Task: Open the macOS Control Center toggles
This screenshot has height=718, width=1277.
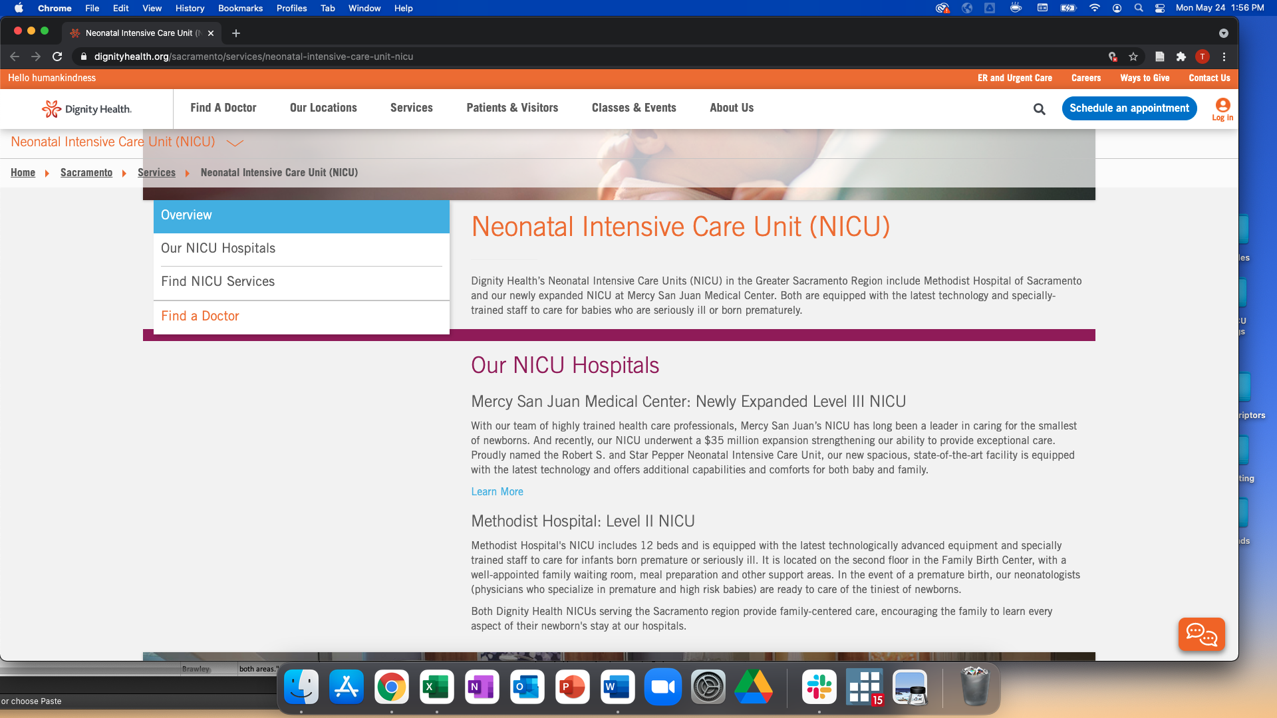Action: click(1159, 8)
